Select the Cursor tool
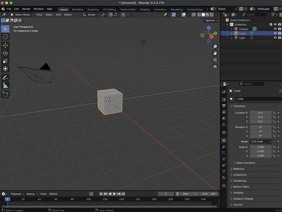Viewport: 282px width, 212px height. point(5,37)
